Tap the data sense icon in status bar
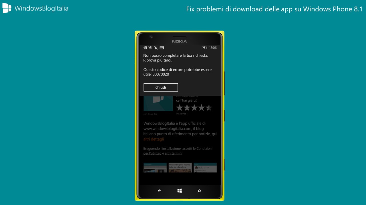The width and height of the screenshot is (366, 205). click(145, 48)
